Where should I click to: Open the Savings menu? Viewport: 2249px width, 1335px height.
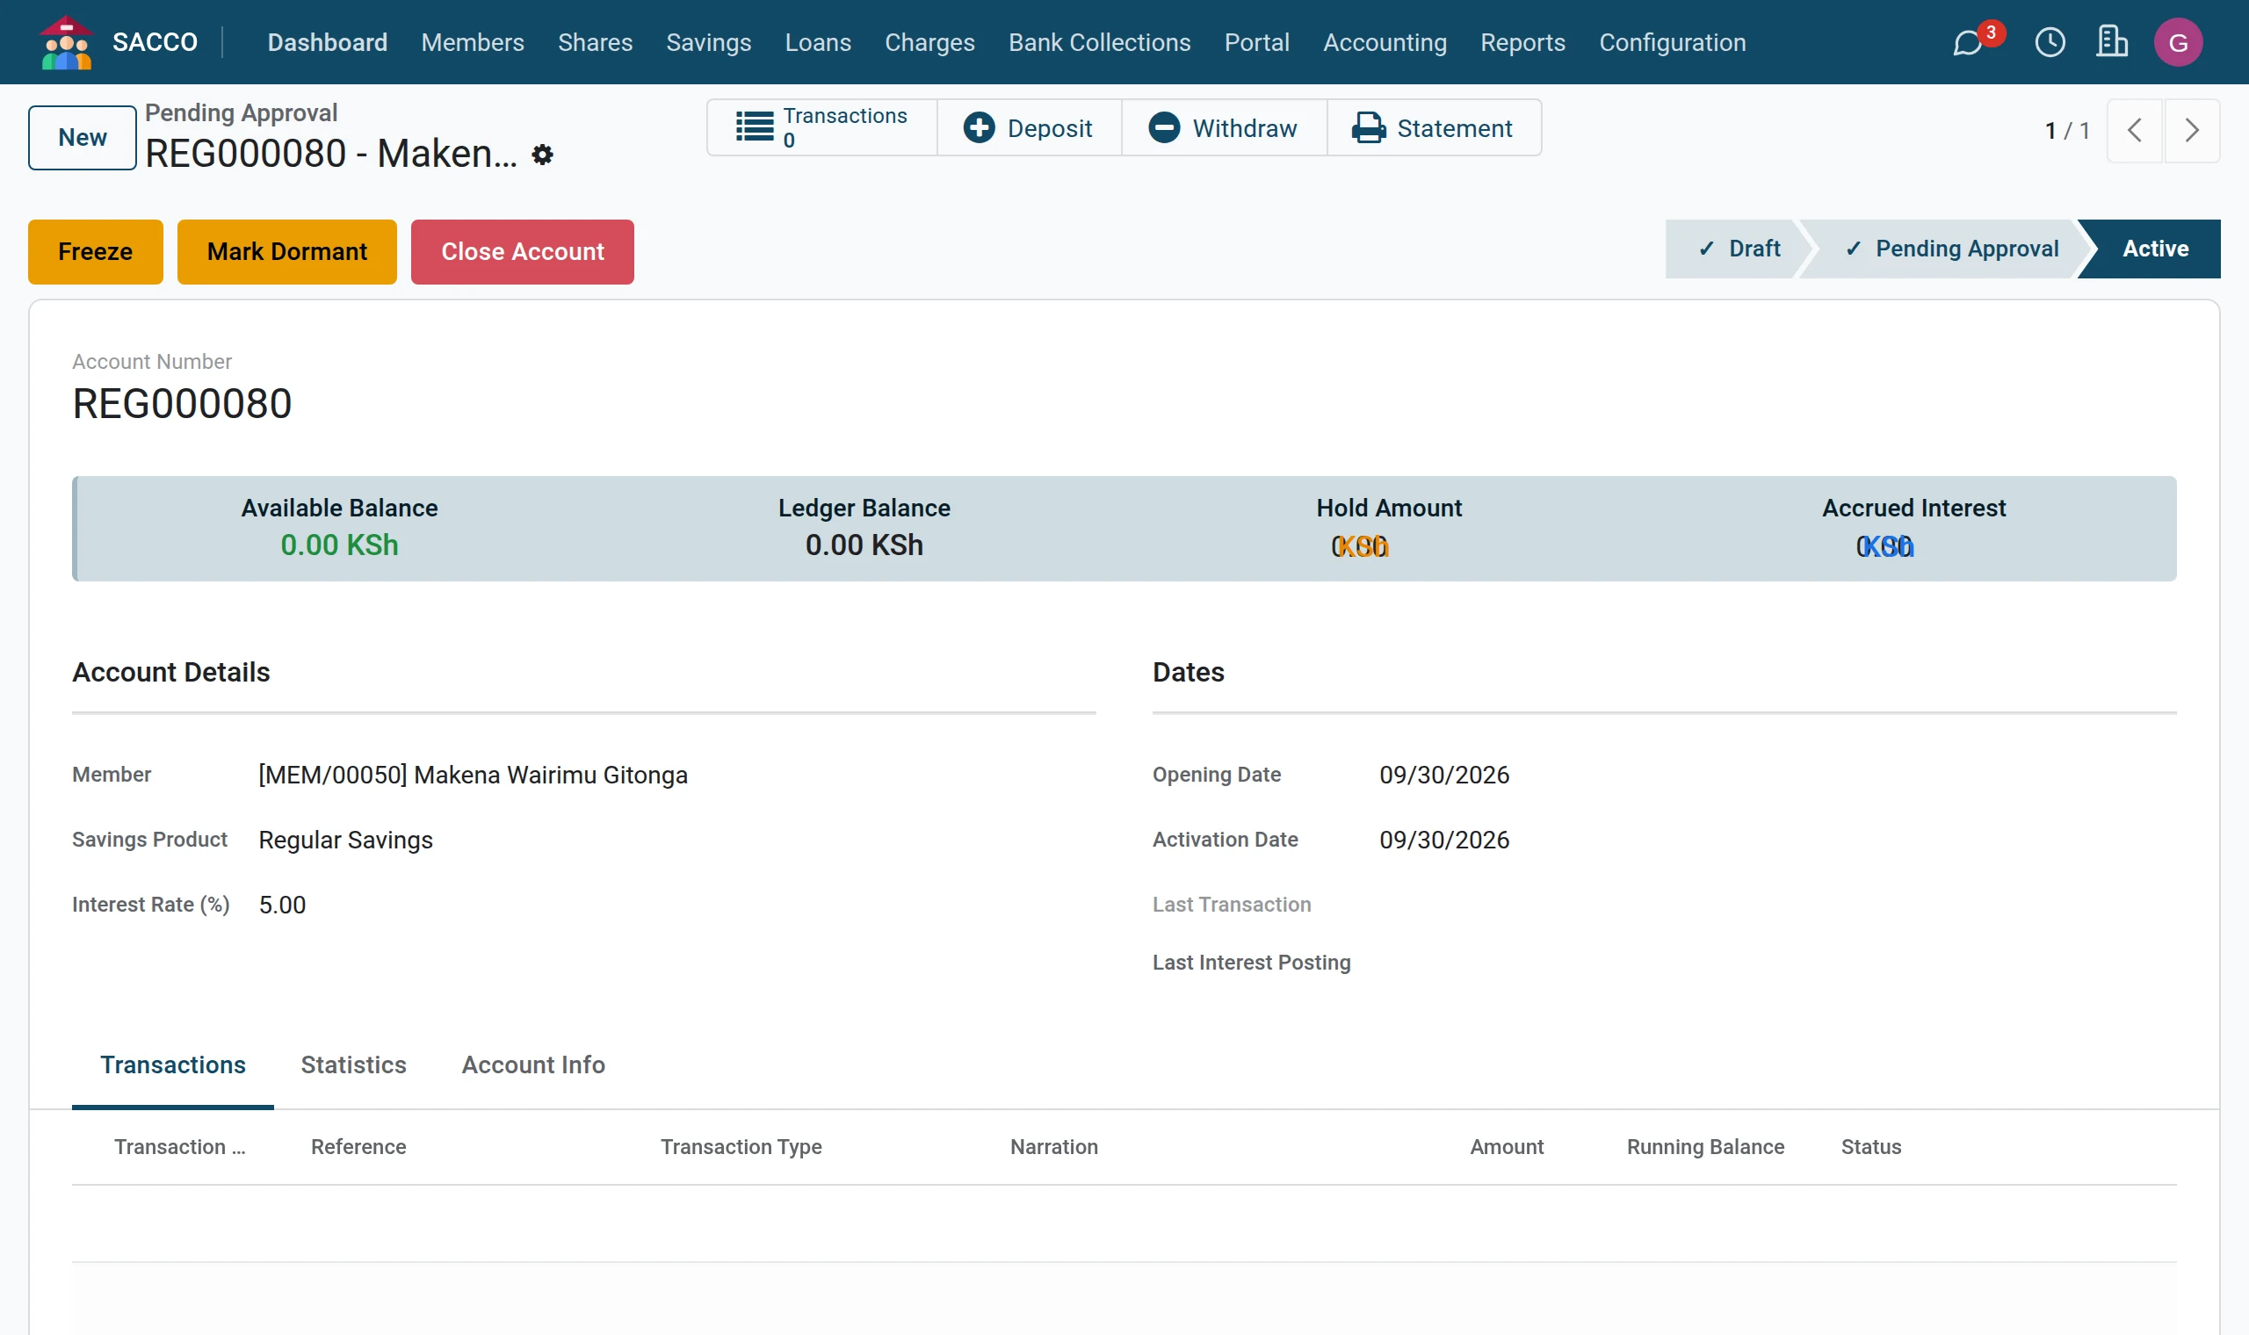coord(708,42)
